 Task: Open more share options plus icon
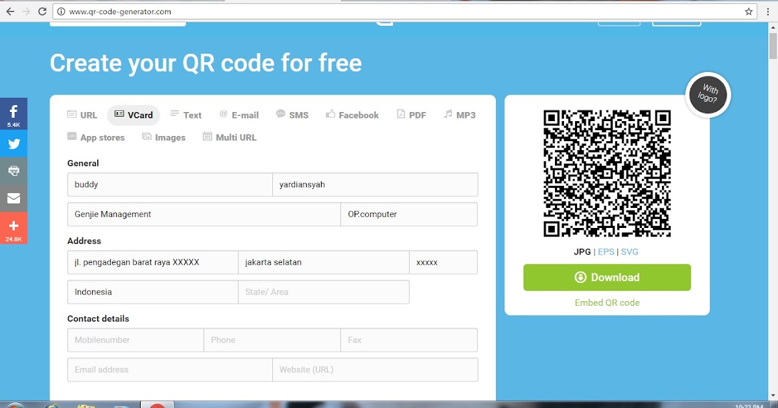pyautogui.click(x=14, y=229)
